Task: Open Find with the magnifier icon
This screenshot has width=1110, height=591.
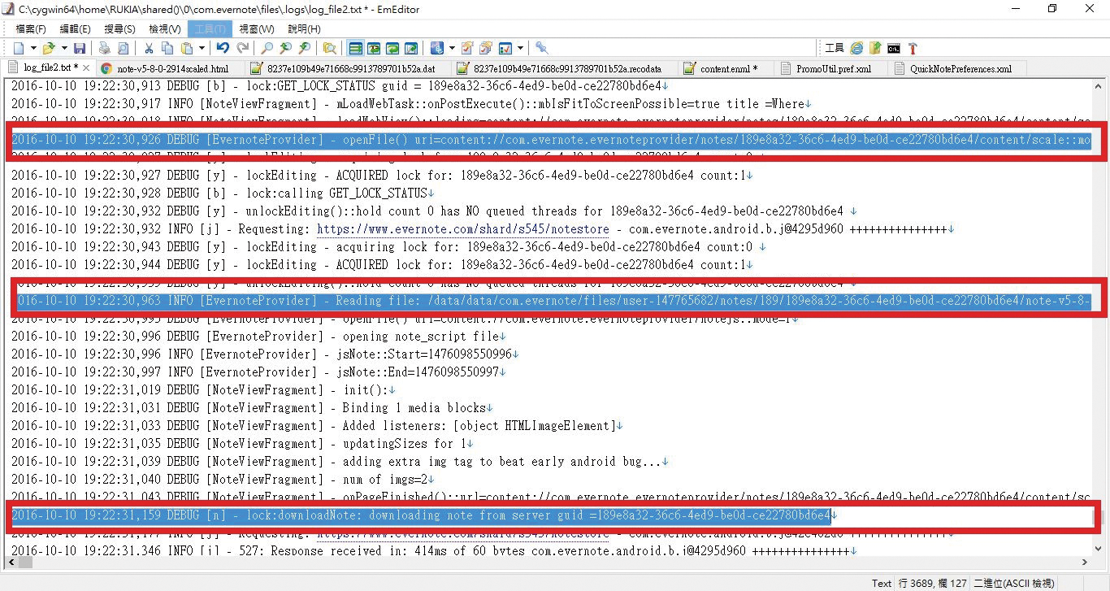Action: (x=267, y=48)
